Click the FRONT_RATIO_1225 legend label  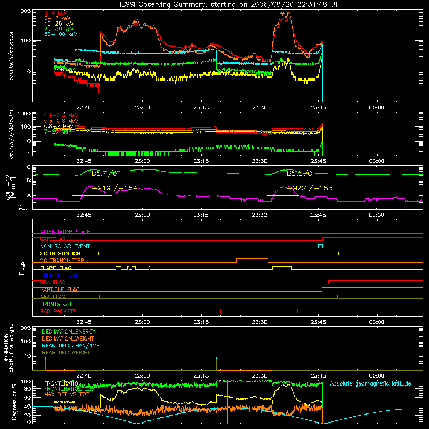click(71, 389)
